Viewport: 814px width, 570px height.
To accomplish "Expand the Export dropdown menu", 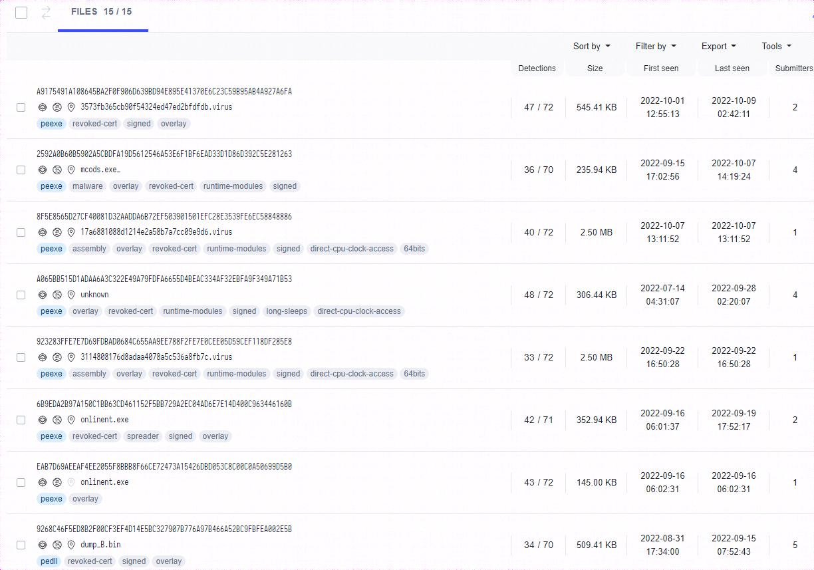I will click(x=719, y=46).
